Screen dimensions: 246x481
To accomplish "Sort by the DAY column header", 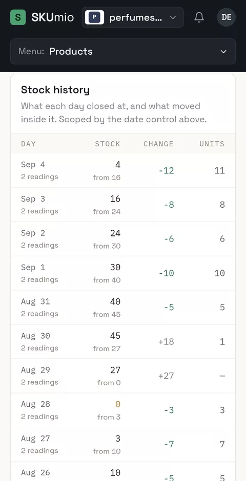I will 29,144.
